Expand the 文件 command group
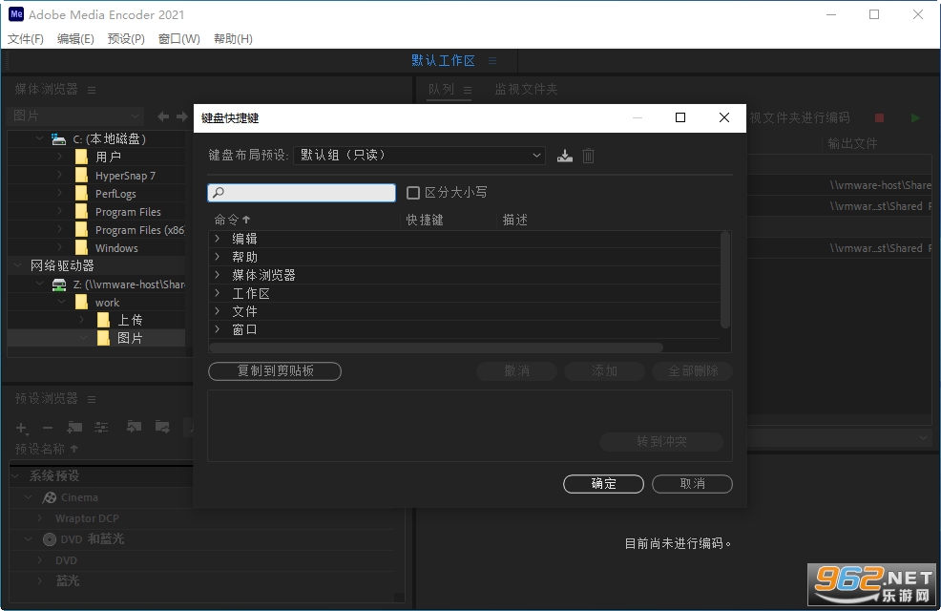The height and width of the screenshot is (611, 941). click(x=218, y=311)
